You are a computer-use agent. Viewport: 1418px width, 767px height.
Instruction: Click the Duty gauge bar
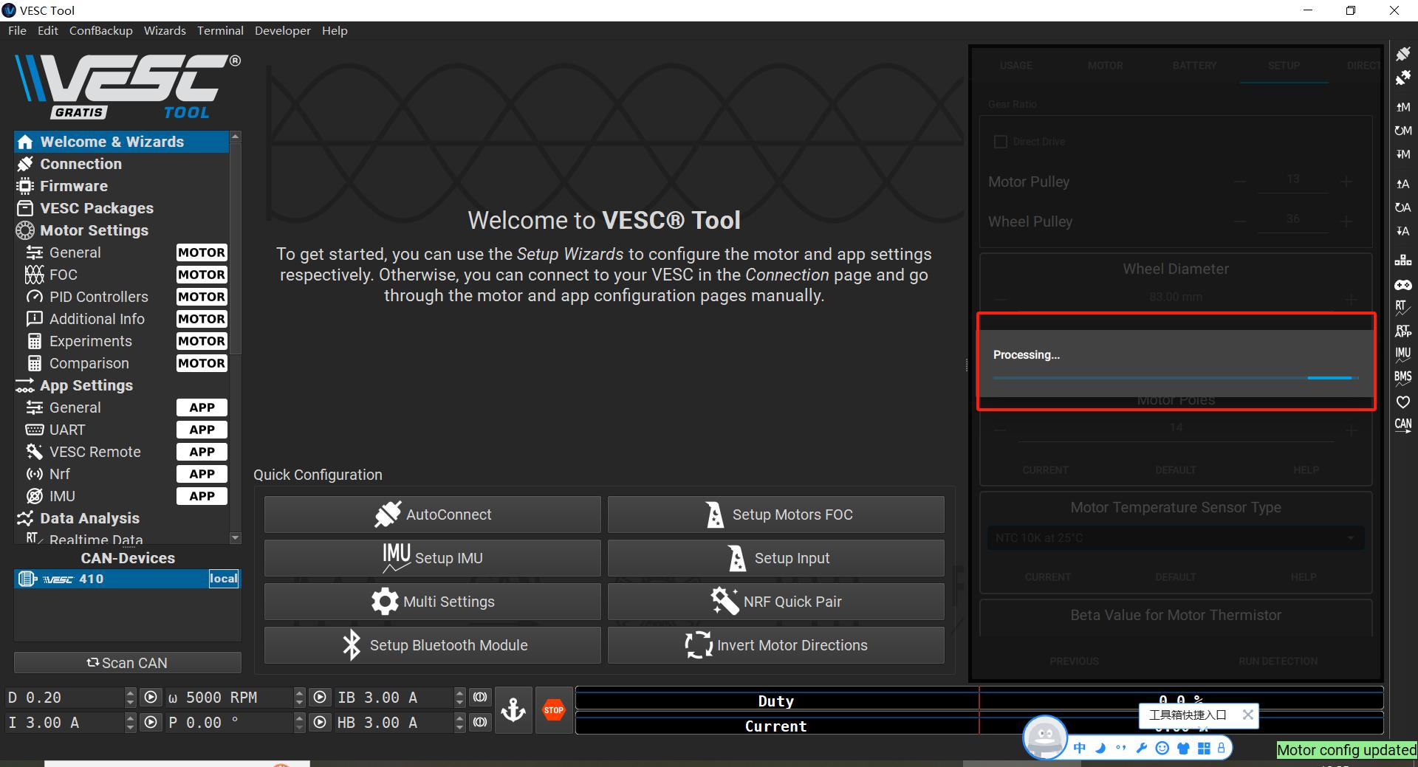click(979, 699)
